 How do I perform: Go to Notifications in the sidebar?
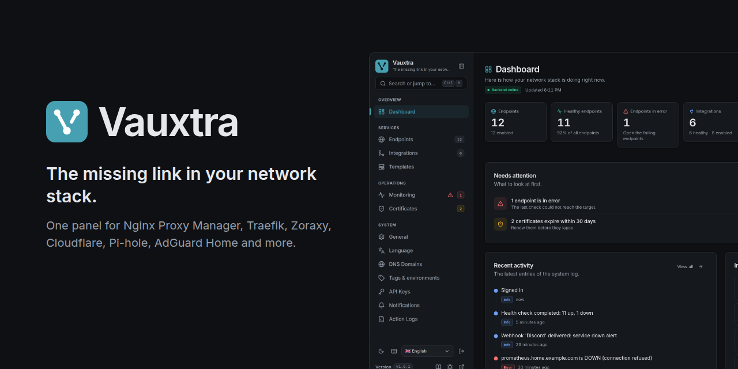click(x=421, y=306)
